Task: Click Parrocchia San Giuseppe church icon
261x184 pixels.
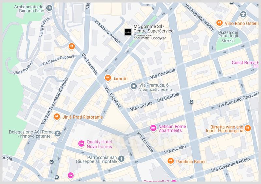Action: click(121, 159)
